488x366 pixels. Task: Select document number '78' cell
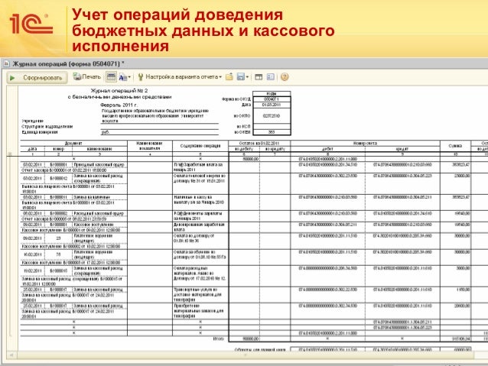tap(58, 254)
